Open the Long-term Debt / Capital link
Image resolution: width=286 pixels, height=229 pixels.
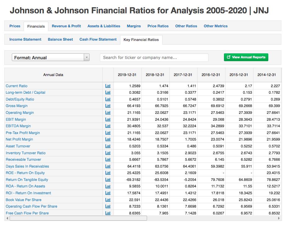(x=25, y=92)
